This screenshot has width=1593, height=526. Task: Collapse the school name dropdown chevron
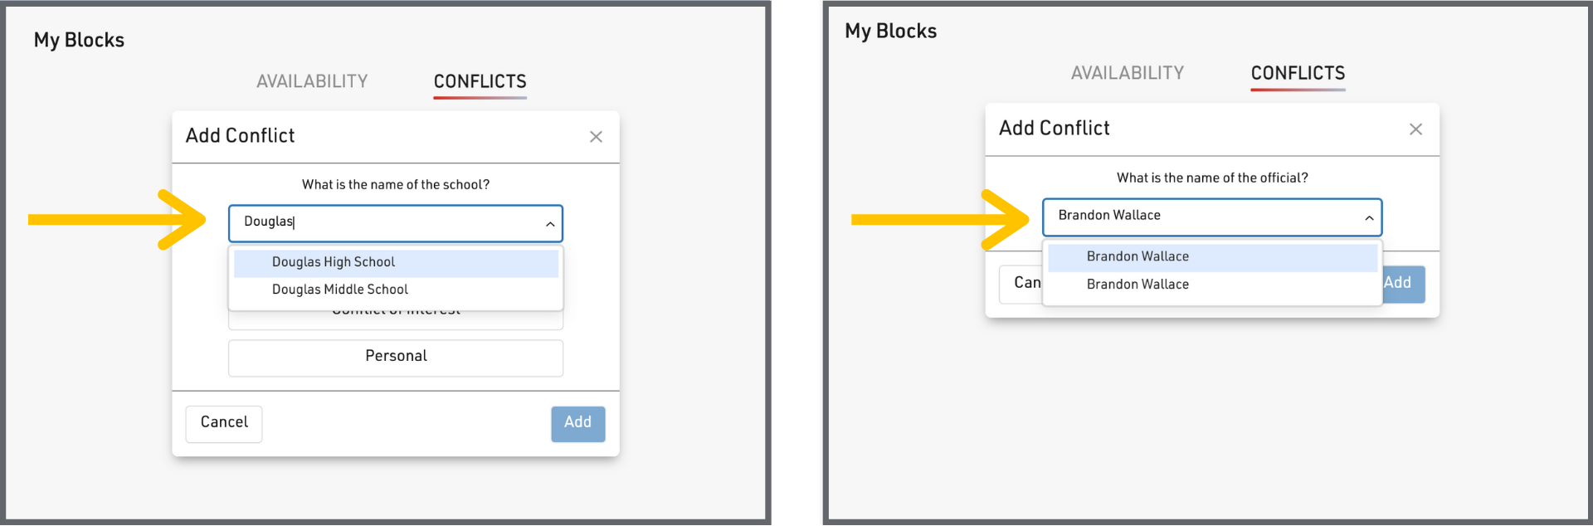pos(550,224)
